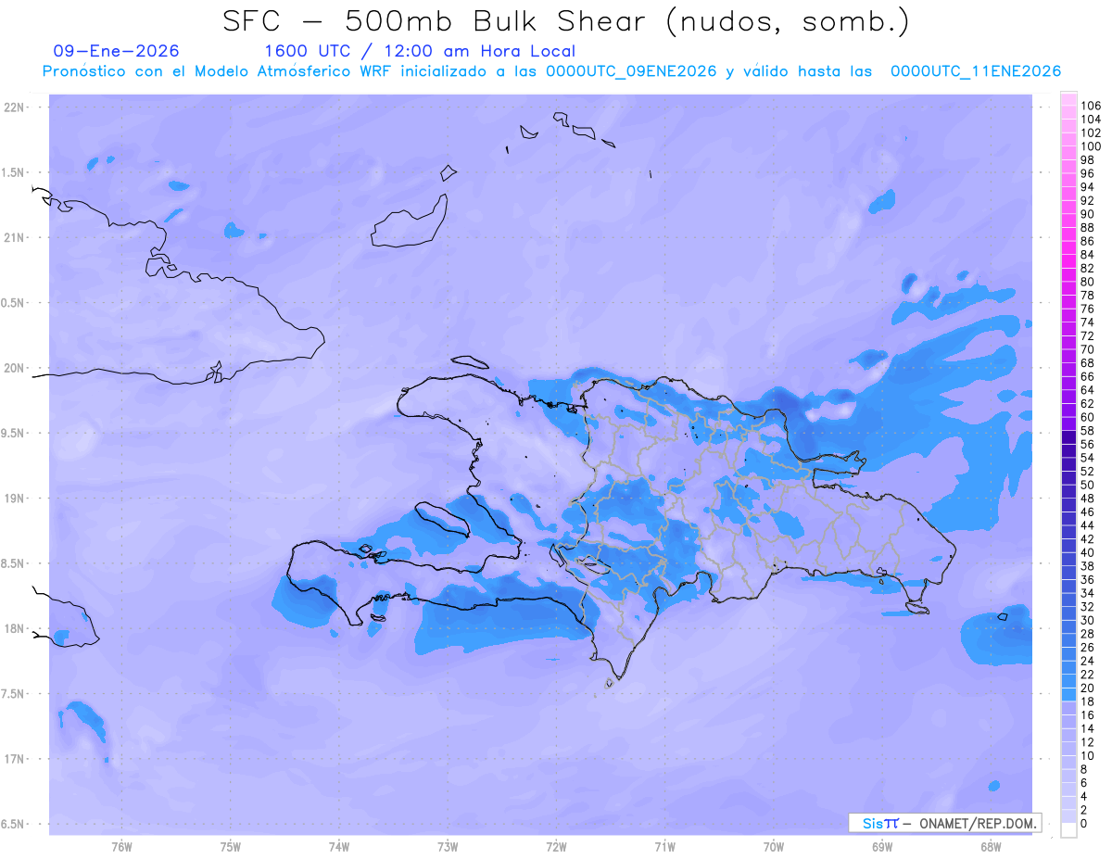The width and height of the screenshot is (1112, 859).
Task: Pick the lavender legend swatch beside 18
Action: [x=1068, y=709]
